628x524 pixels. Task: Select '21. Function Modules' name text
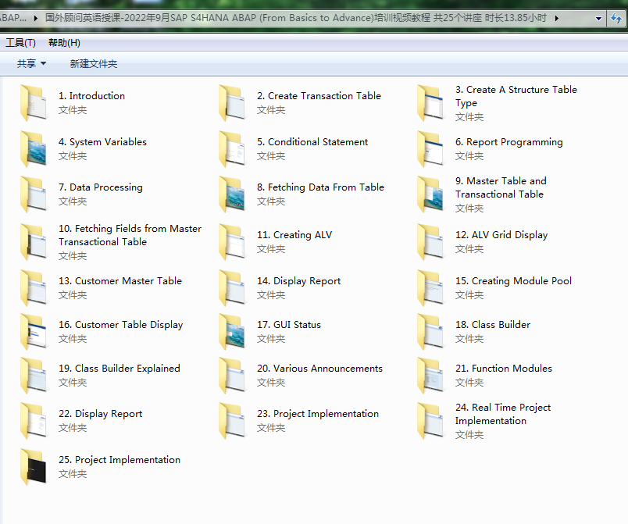[504, 368]
